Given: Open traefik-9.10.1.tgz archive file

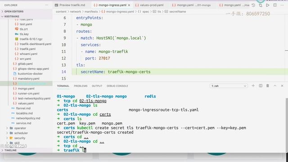Looking at the screenshot, I should [31, 39].
